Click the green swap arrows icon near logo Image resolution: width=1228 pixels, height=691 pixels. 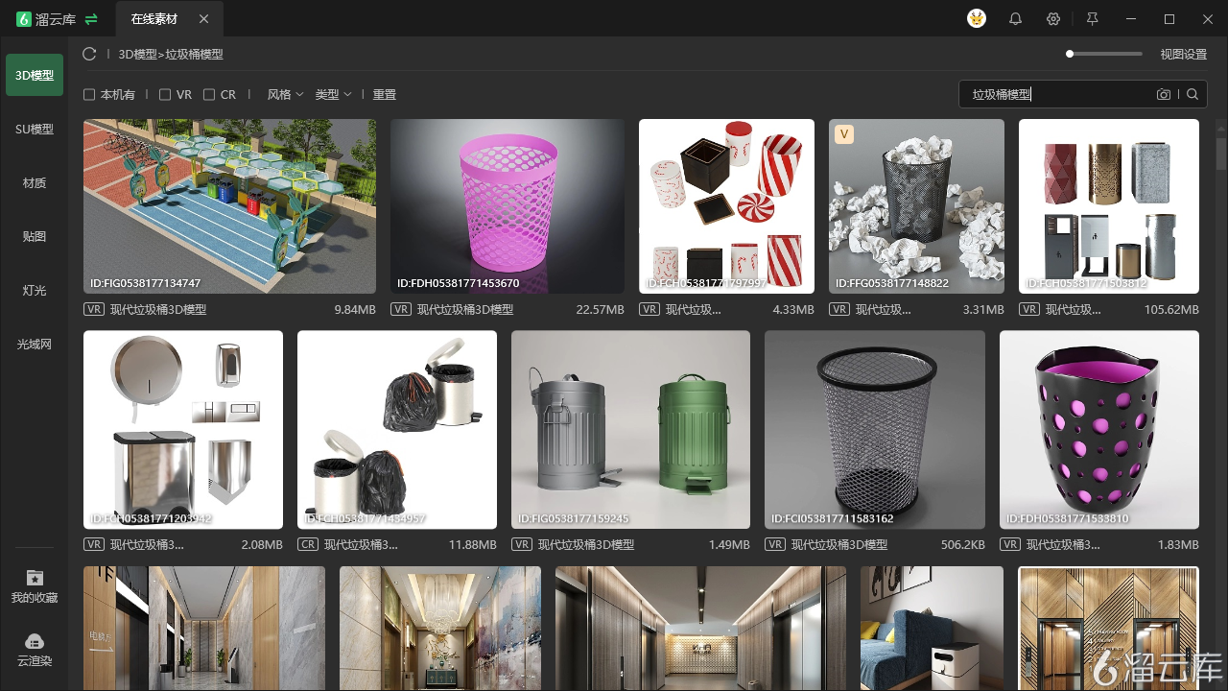[x=91, y=19]
